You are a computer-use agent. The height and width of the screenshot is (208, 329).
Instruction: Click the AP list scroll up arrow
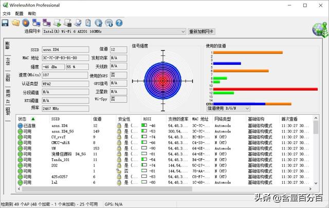(316, 119)
